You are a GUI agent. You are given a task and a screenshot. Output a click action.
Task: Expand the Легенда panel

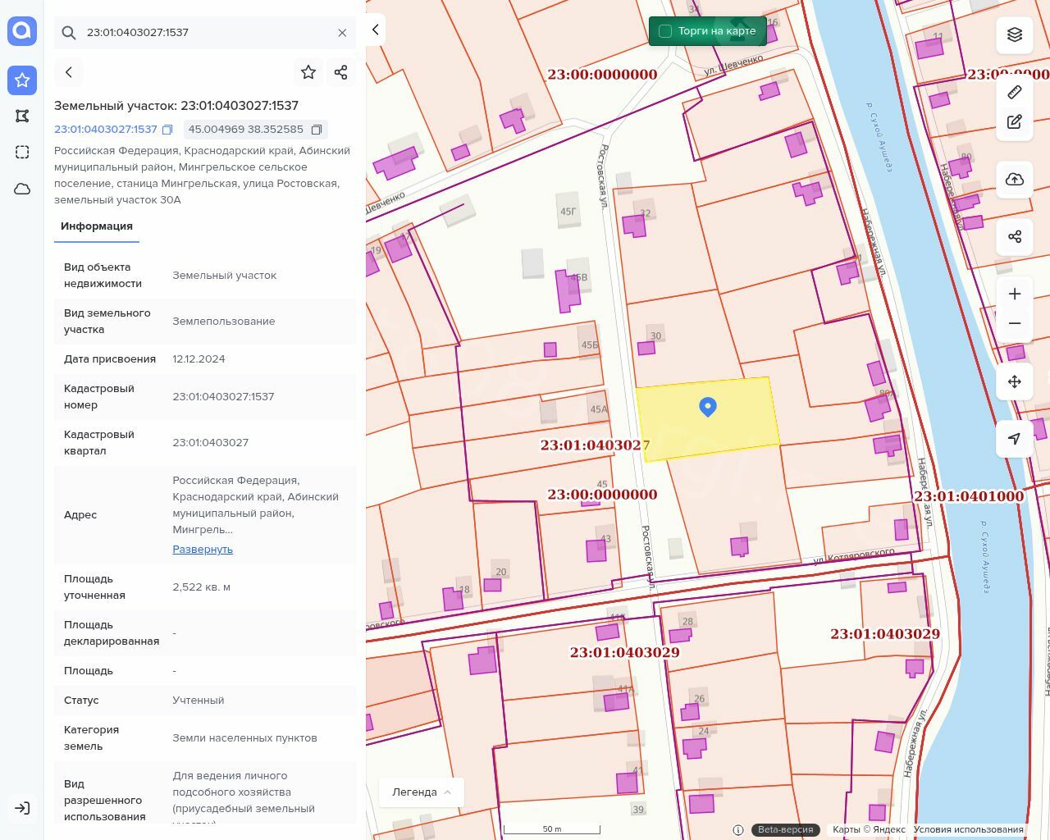422,792
